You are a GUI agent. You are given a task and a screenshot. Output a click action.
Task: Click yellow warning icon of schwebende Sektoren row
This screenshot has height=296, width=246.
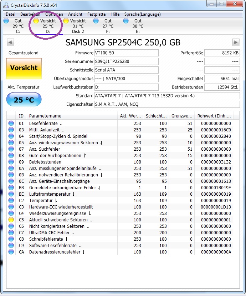11,220
